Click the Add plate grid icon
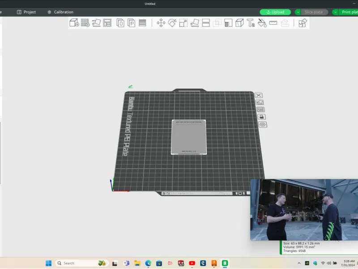358x269 pixels. (85, 23)
